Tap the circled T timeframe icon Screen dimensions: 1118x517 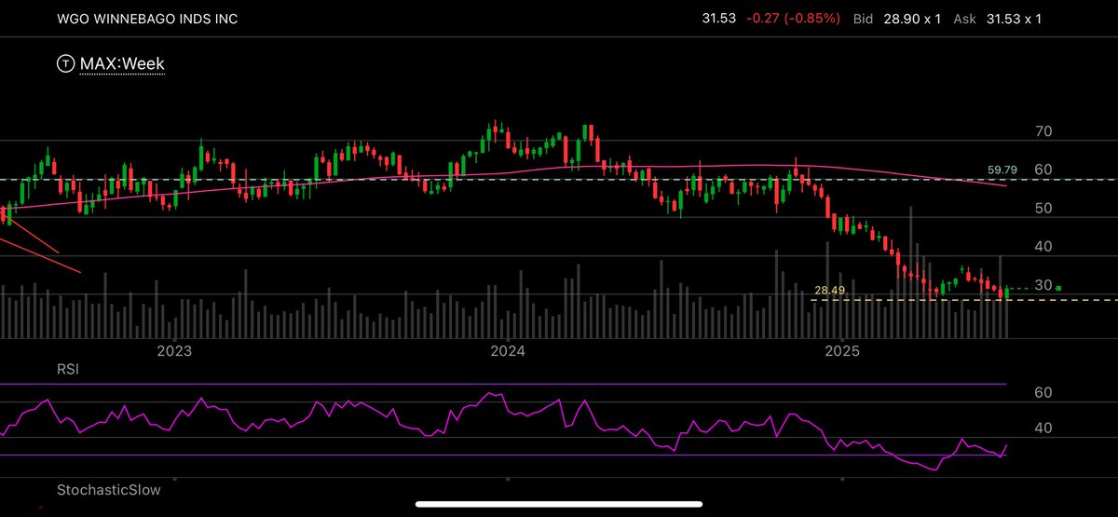(x=66, y=64)
